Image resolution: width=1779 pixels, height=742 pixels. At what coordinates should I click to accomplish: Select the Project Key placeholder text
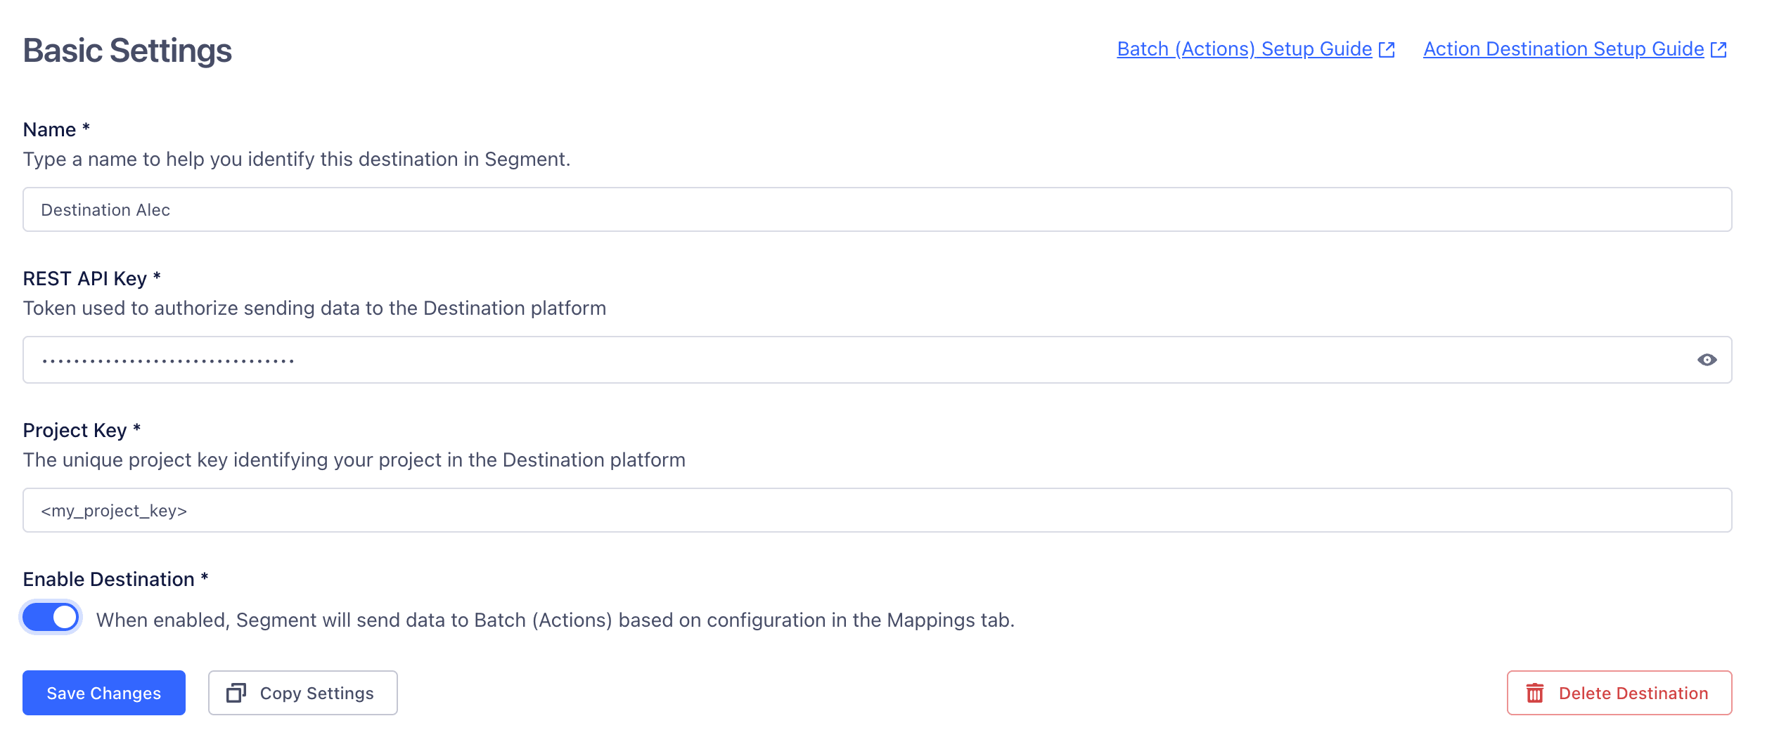(115, 510)
